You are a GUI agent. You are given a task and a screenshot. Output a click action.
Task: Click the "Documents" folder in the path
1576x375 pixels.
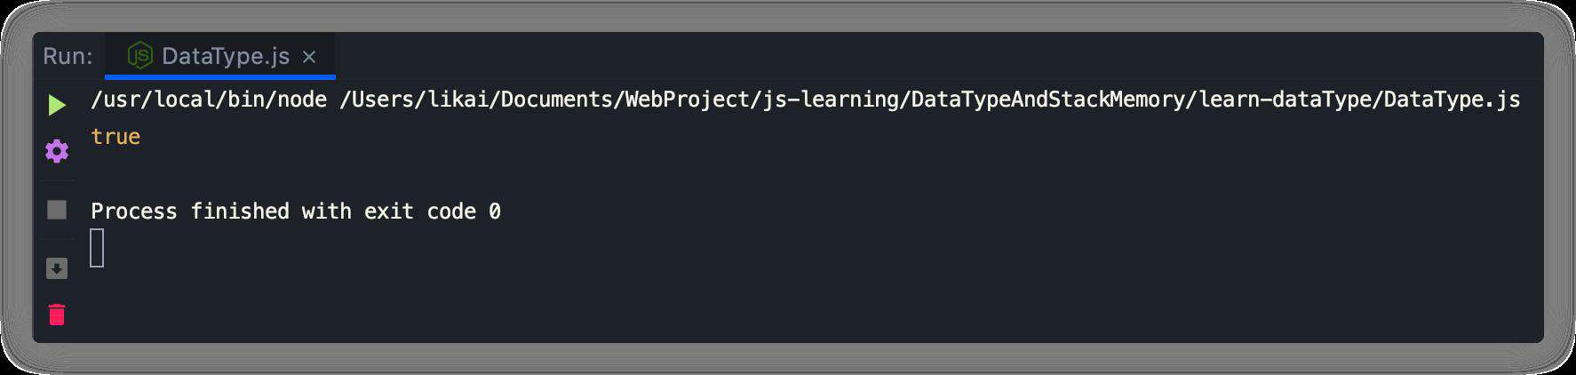[557, 100]
